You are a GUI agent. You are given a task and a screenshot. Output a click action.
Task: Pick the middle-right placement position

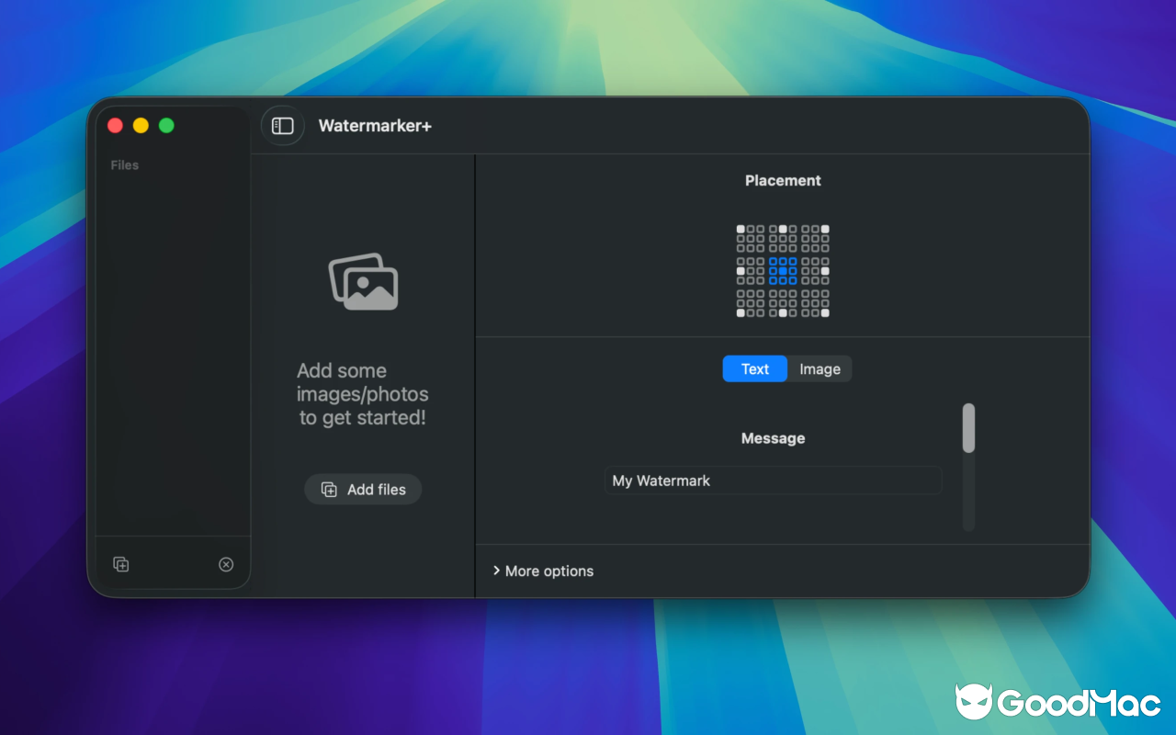824,271
